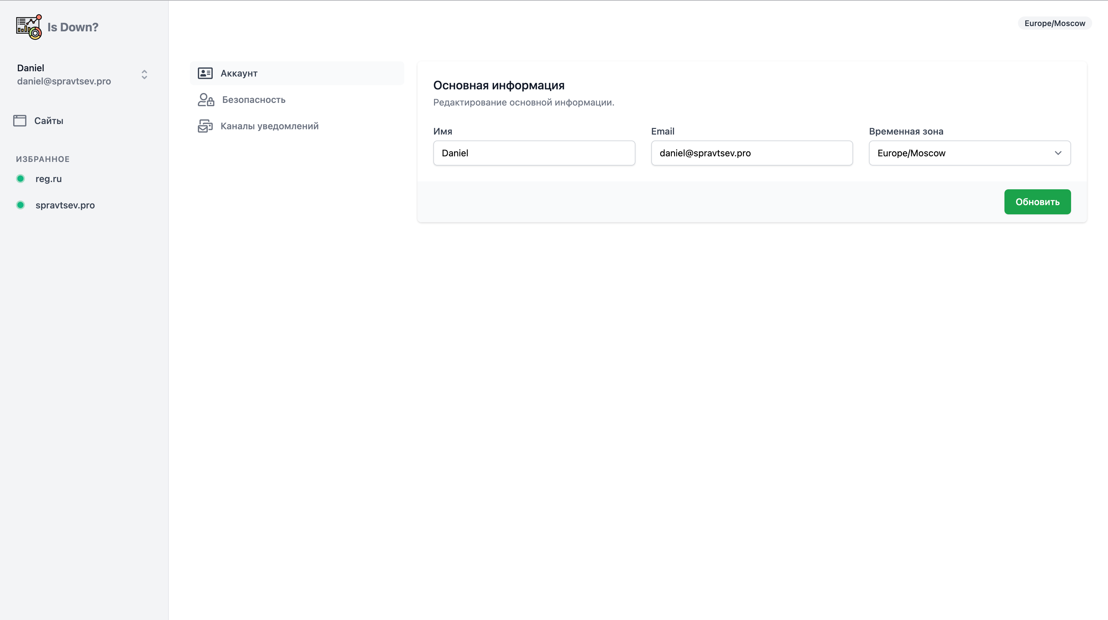Open spravtsev.pro from favorites
This screenshot has height=620, width=1108.
click(65, 205)
